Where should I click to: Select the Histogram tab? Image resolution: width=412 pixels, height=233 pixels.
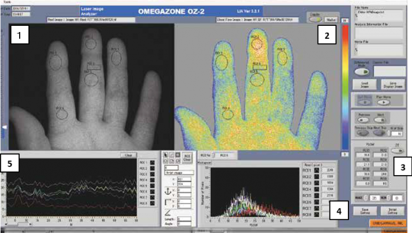pos(205,163)
